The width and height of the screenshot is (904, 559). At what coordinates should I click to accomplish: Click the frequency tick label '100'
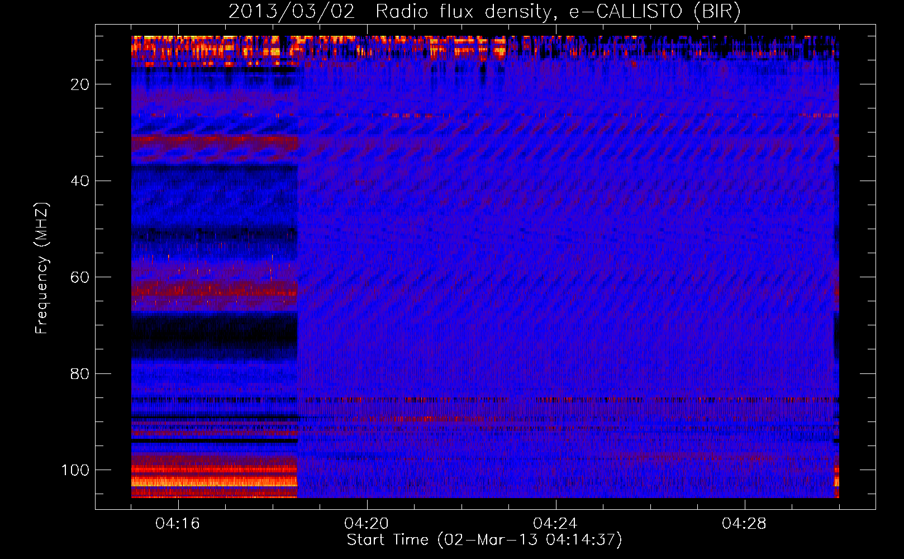[76, 470]
